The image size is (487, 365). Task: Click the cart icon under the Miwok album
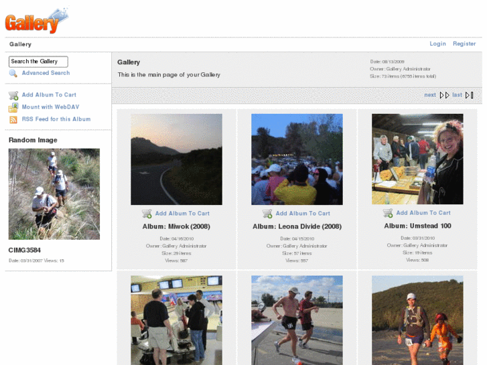(x=147, y=214)
